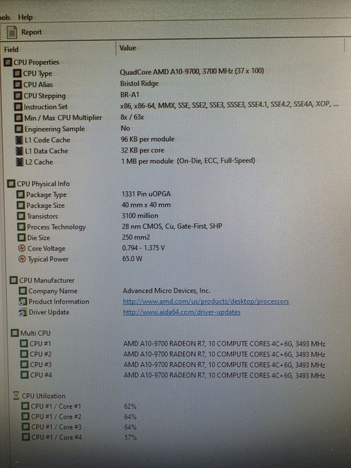
Task: Select the '250 mm2' die size value
Action: [136, 237]
